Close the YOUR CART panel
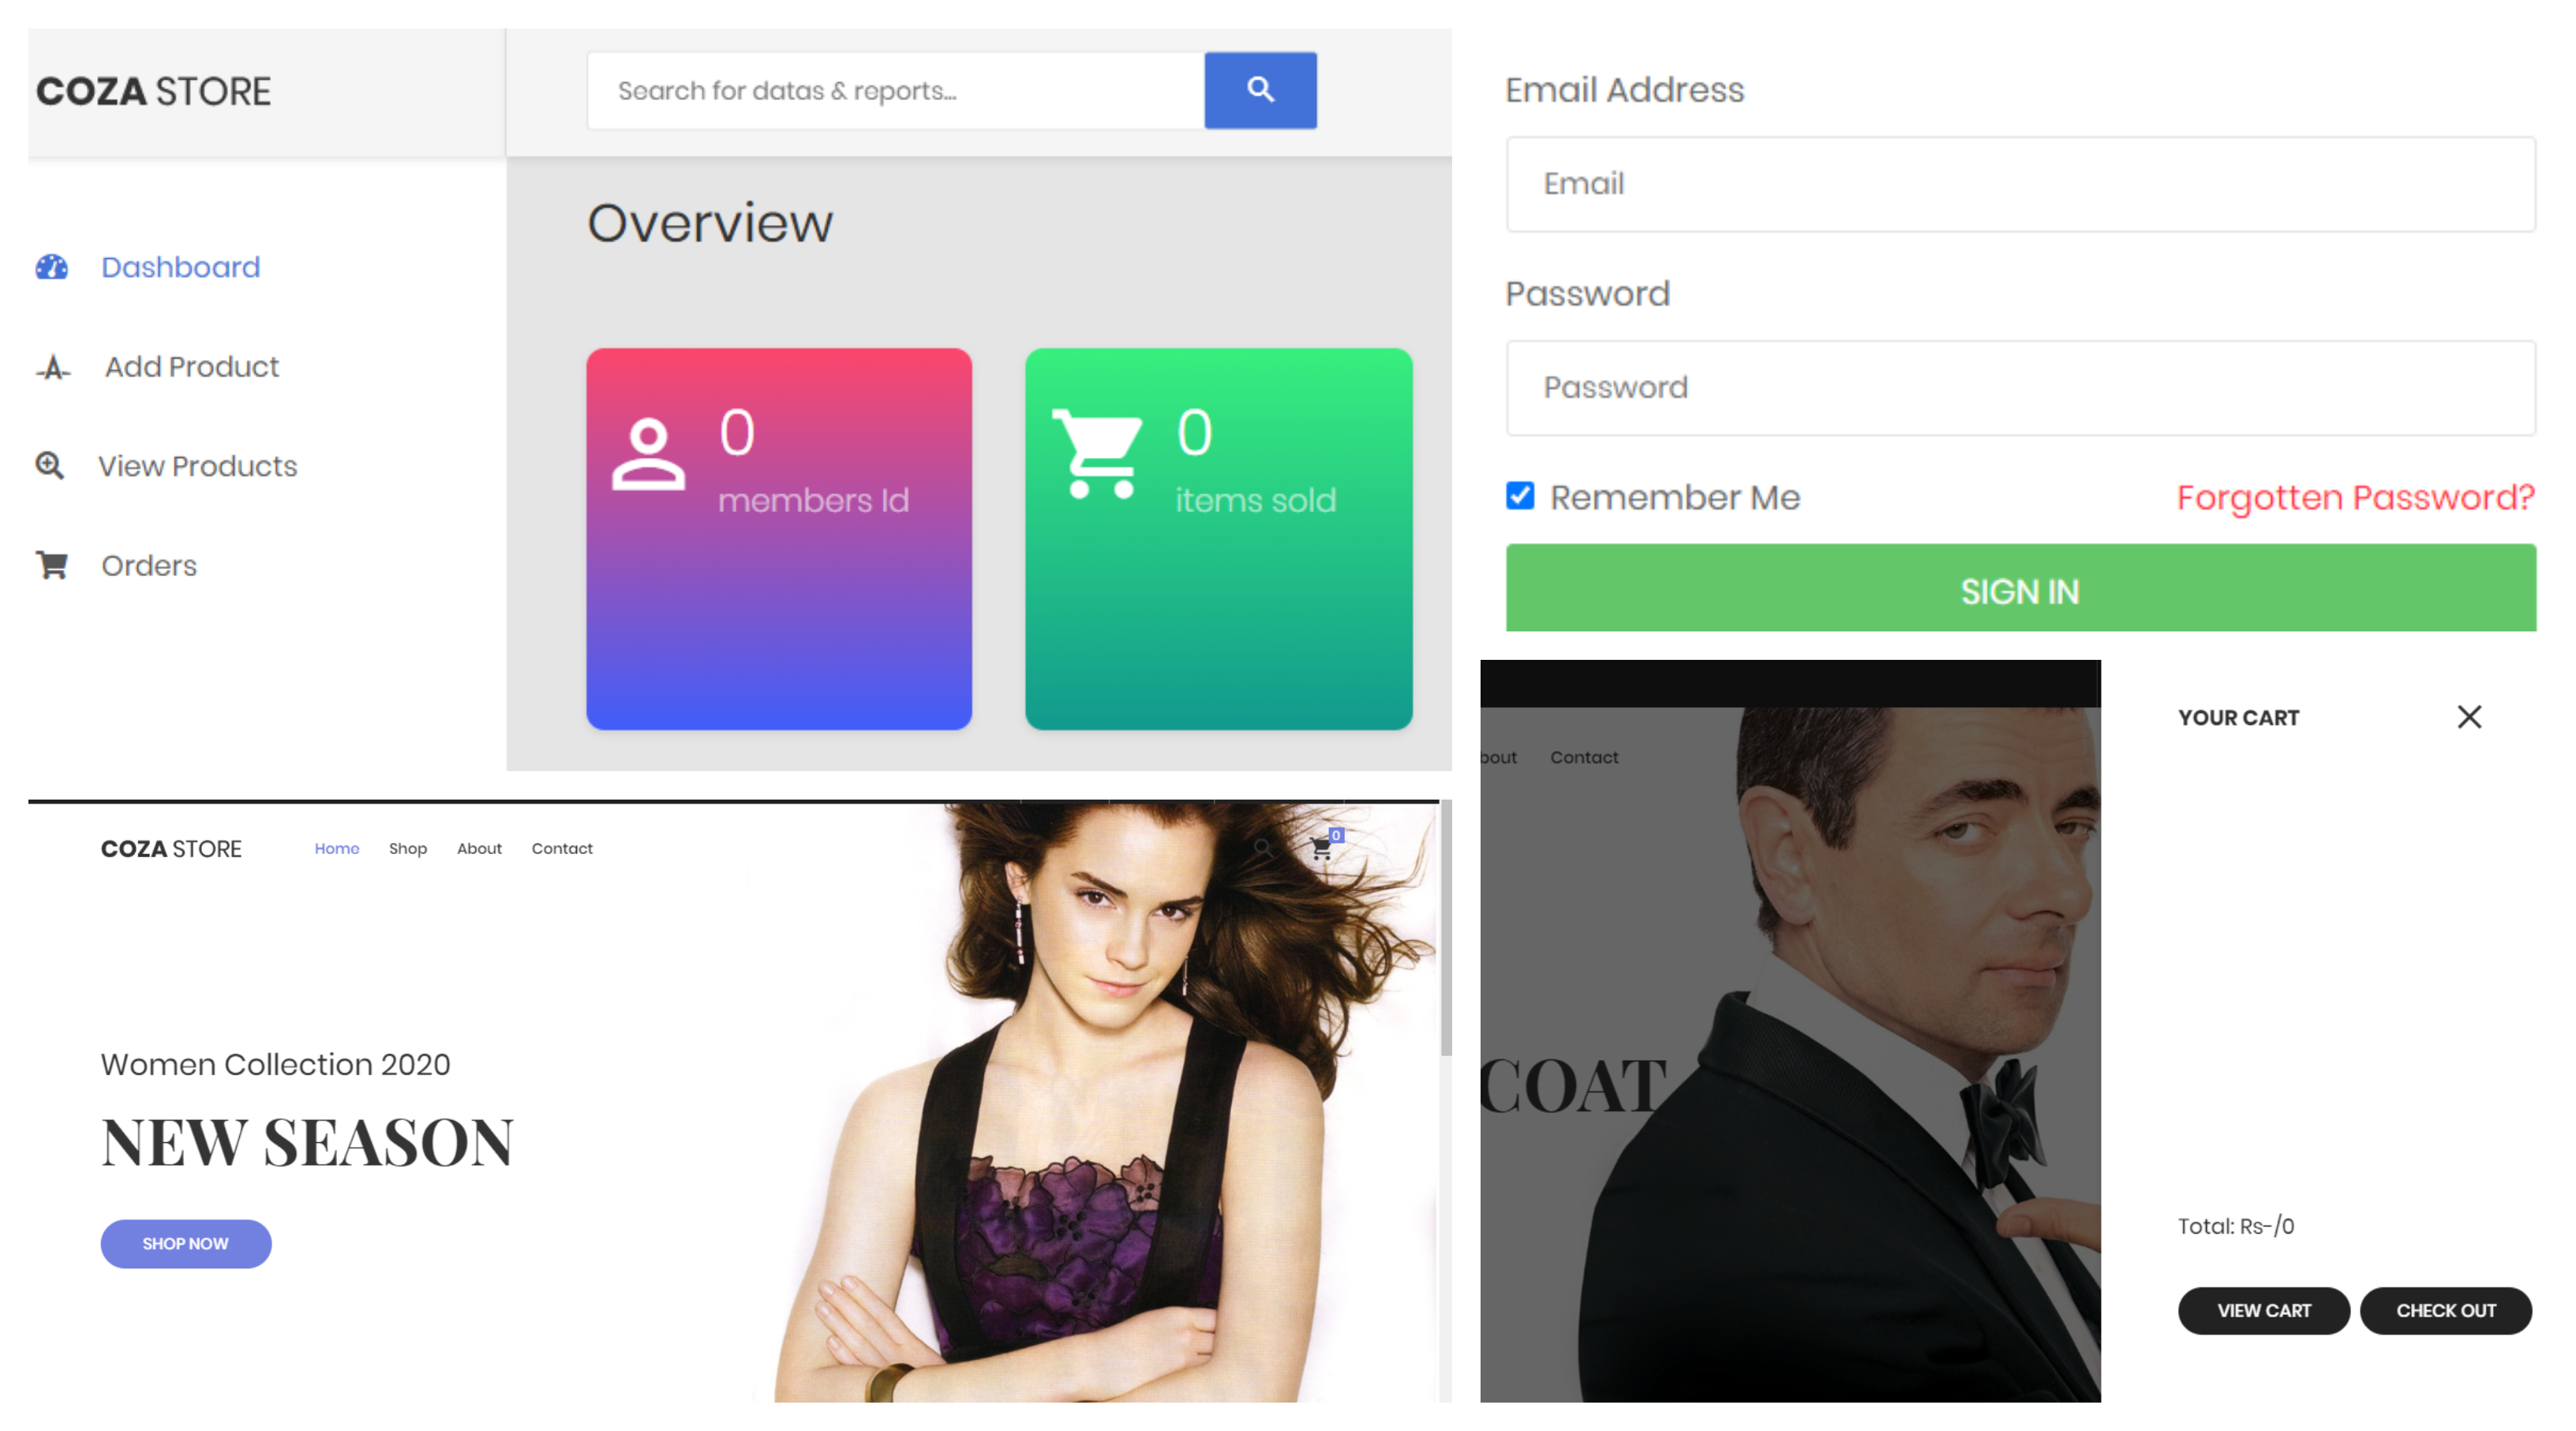 [2469, 717]
